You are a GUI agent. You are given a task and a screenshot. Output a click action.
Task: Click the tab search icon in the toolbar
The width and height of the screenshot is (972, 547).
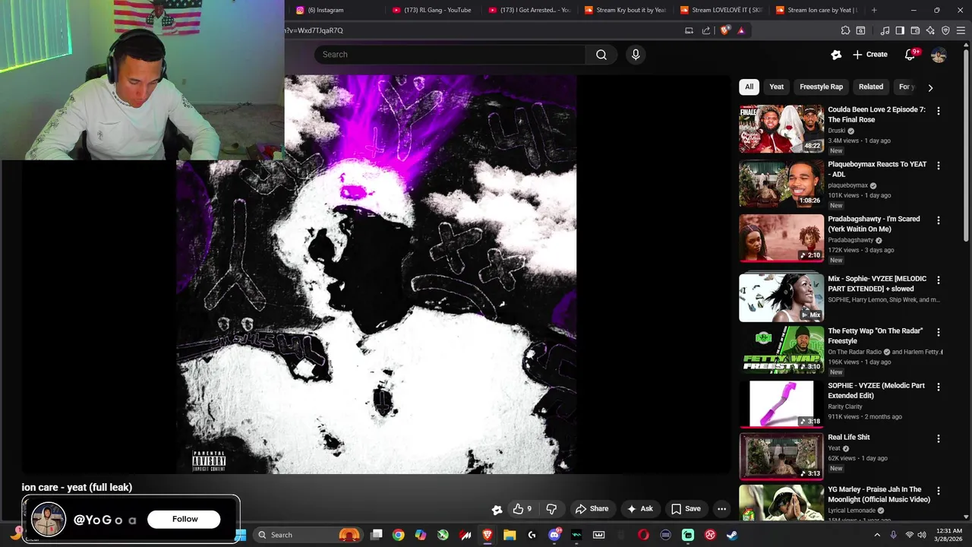click(860, 30)
